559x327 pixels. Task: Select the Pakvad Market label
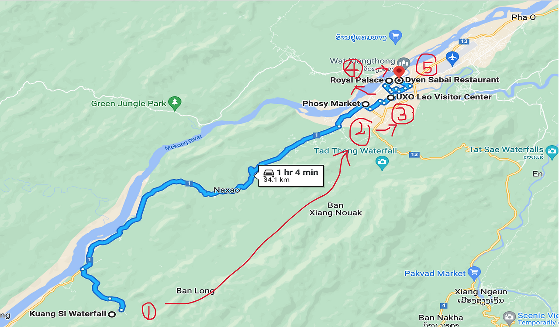[x=435, y=273]
